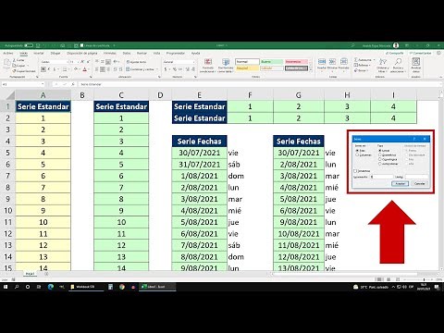Click Combinar y centrar
The height and width of the screenshot is (333, 444).
[x=140, y=69]
